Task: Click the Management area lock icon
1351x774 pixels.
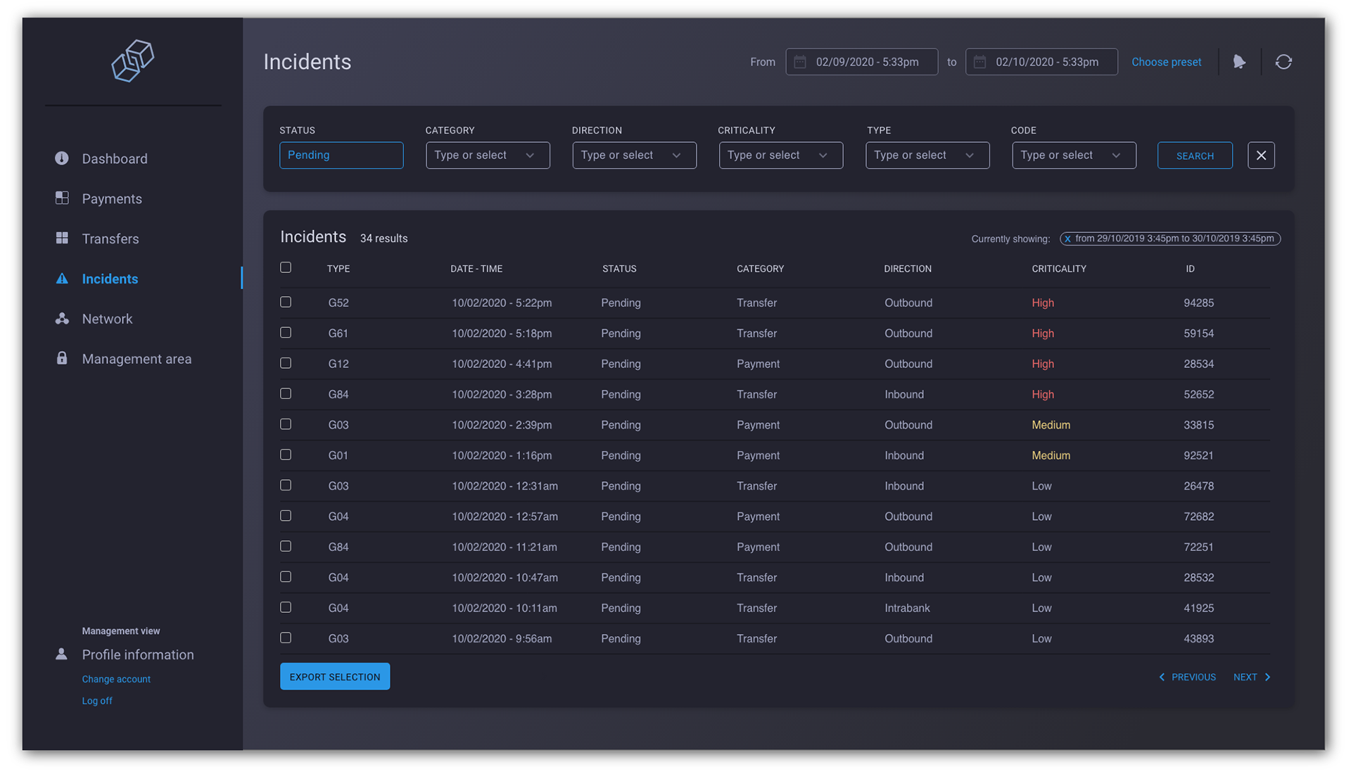Action: pyautogui.click(x=62, y=358)
